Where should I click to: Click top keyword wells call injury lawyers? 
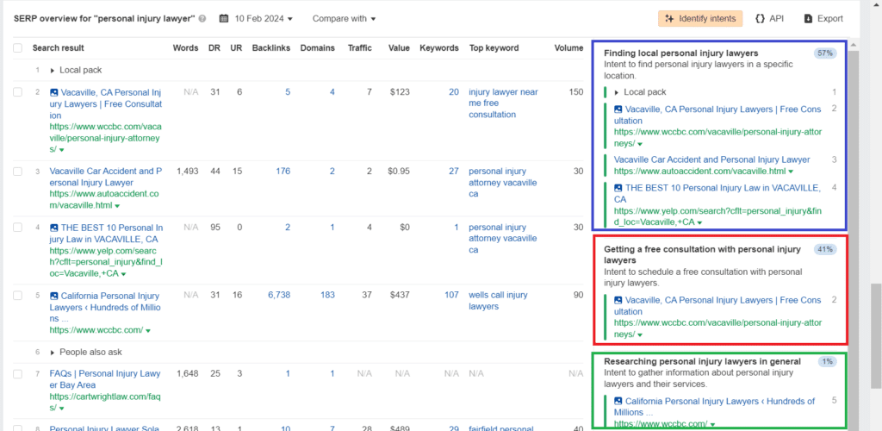point(499,301)
